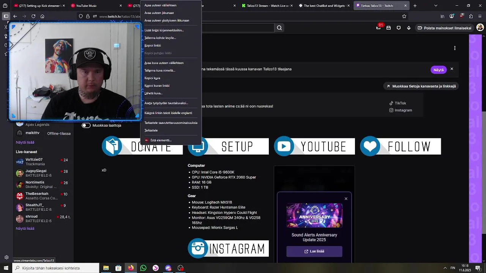Open Microsoft Store from the taskbar
The height and width of the screenshot is (273, 486).
point(118,268)
